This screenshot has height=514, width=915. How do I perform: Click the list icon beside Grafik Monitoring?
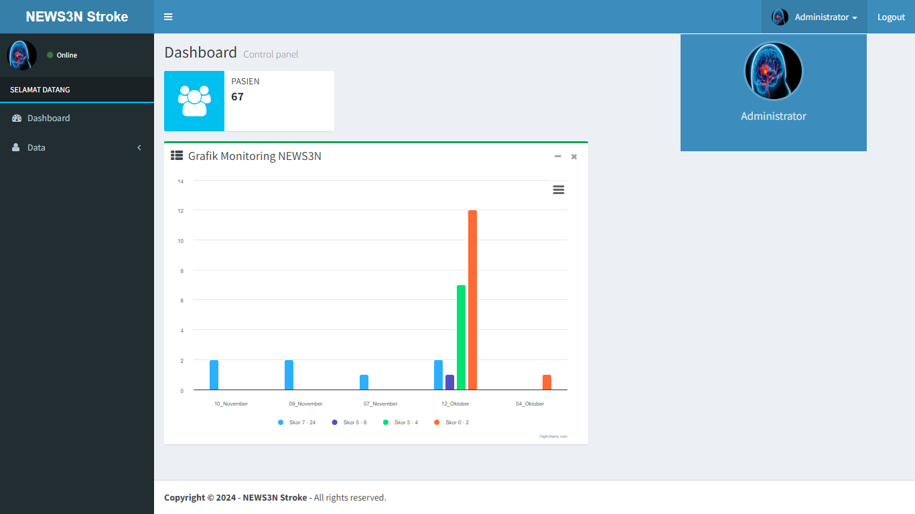pyautogui.click(x=177, y=156)
